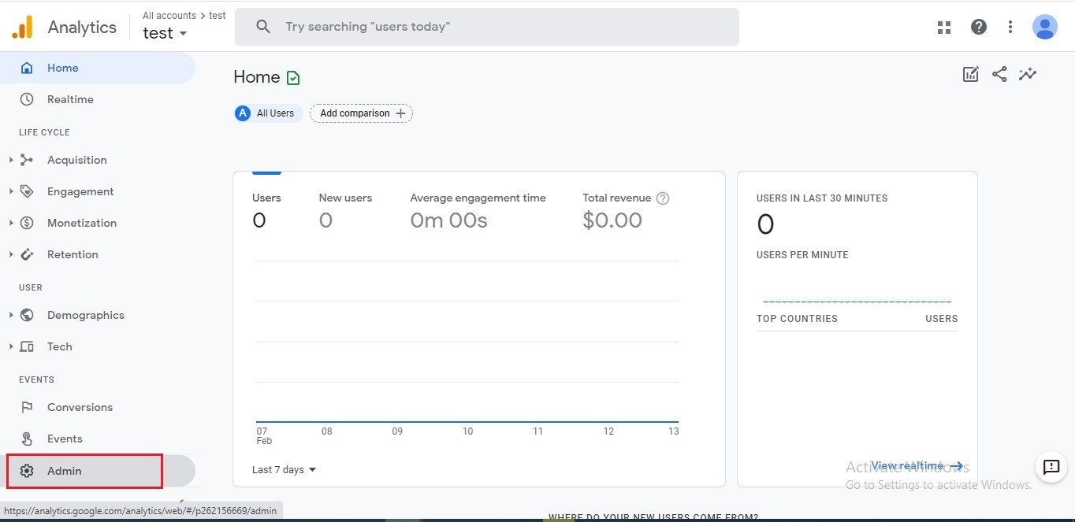The height and width of the screenshot is (522, 1075).
Task: Expand the Demographics section
Action: pos(85,315)
